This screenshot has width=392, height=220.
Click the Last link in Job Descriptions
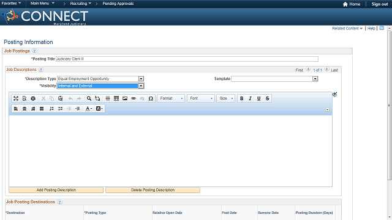[334, 70]
